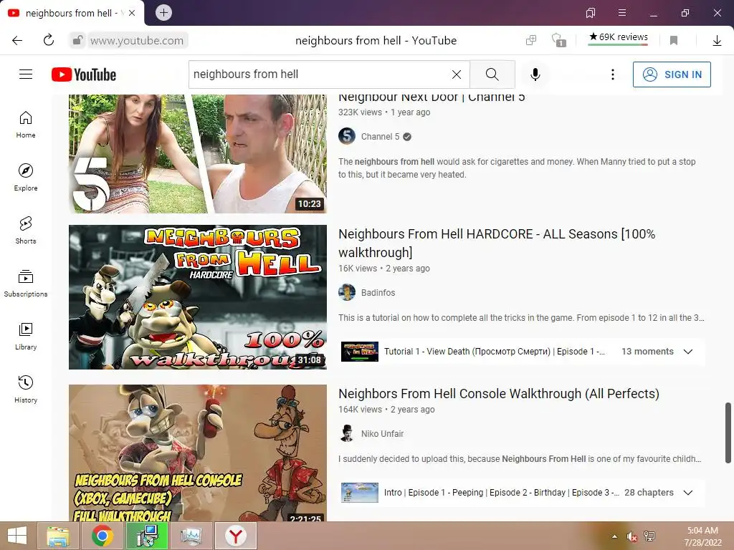This screenshot has height=550, width=734.
Task: Open File Explorer from taskbar
Action: coord(58,536)
